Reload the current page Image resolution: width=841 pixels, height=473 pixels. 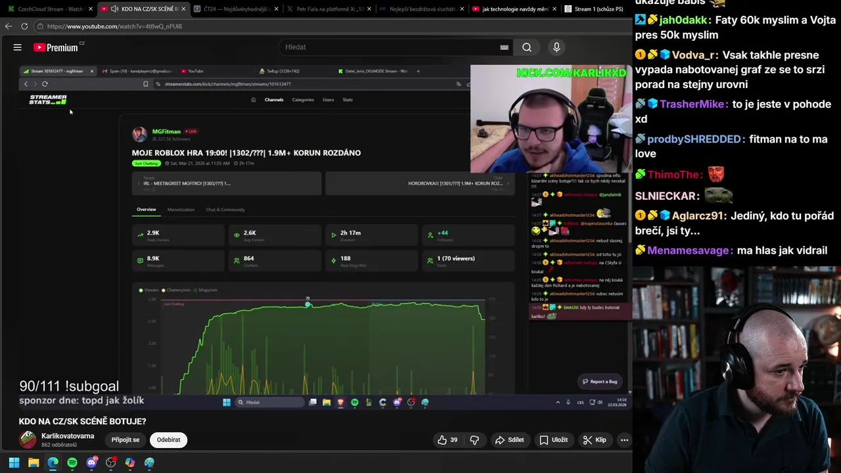coord(24,26)
